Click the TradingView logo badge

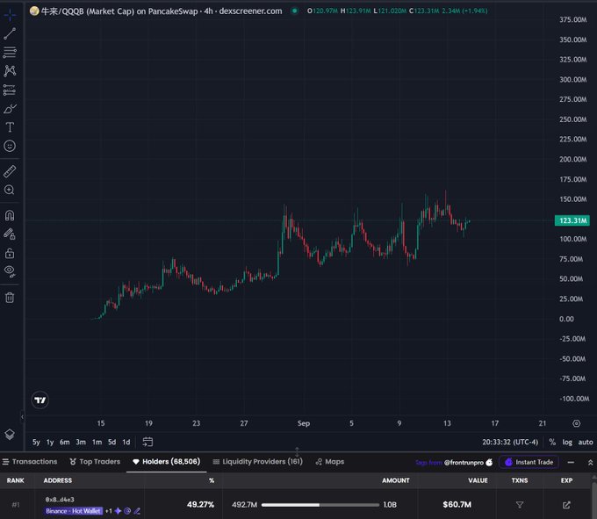40,400
